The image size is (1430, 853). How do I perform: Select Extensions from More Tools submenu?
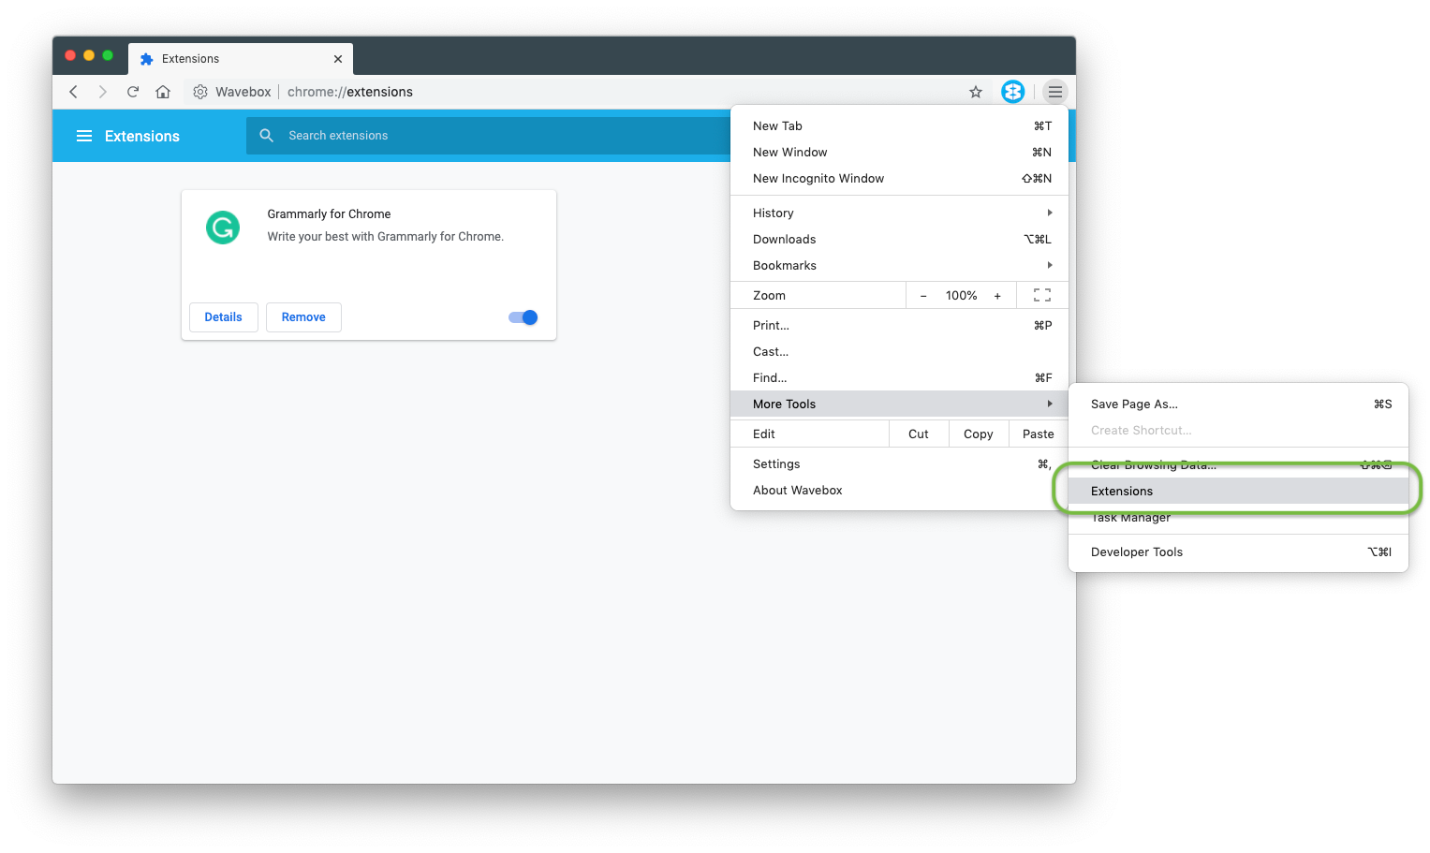point(1122,492)
